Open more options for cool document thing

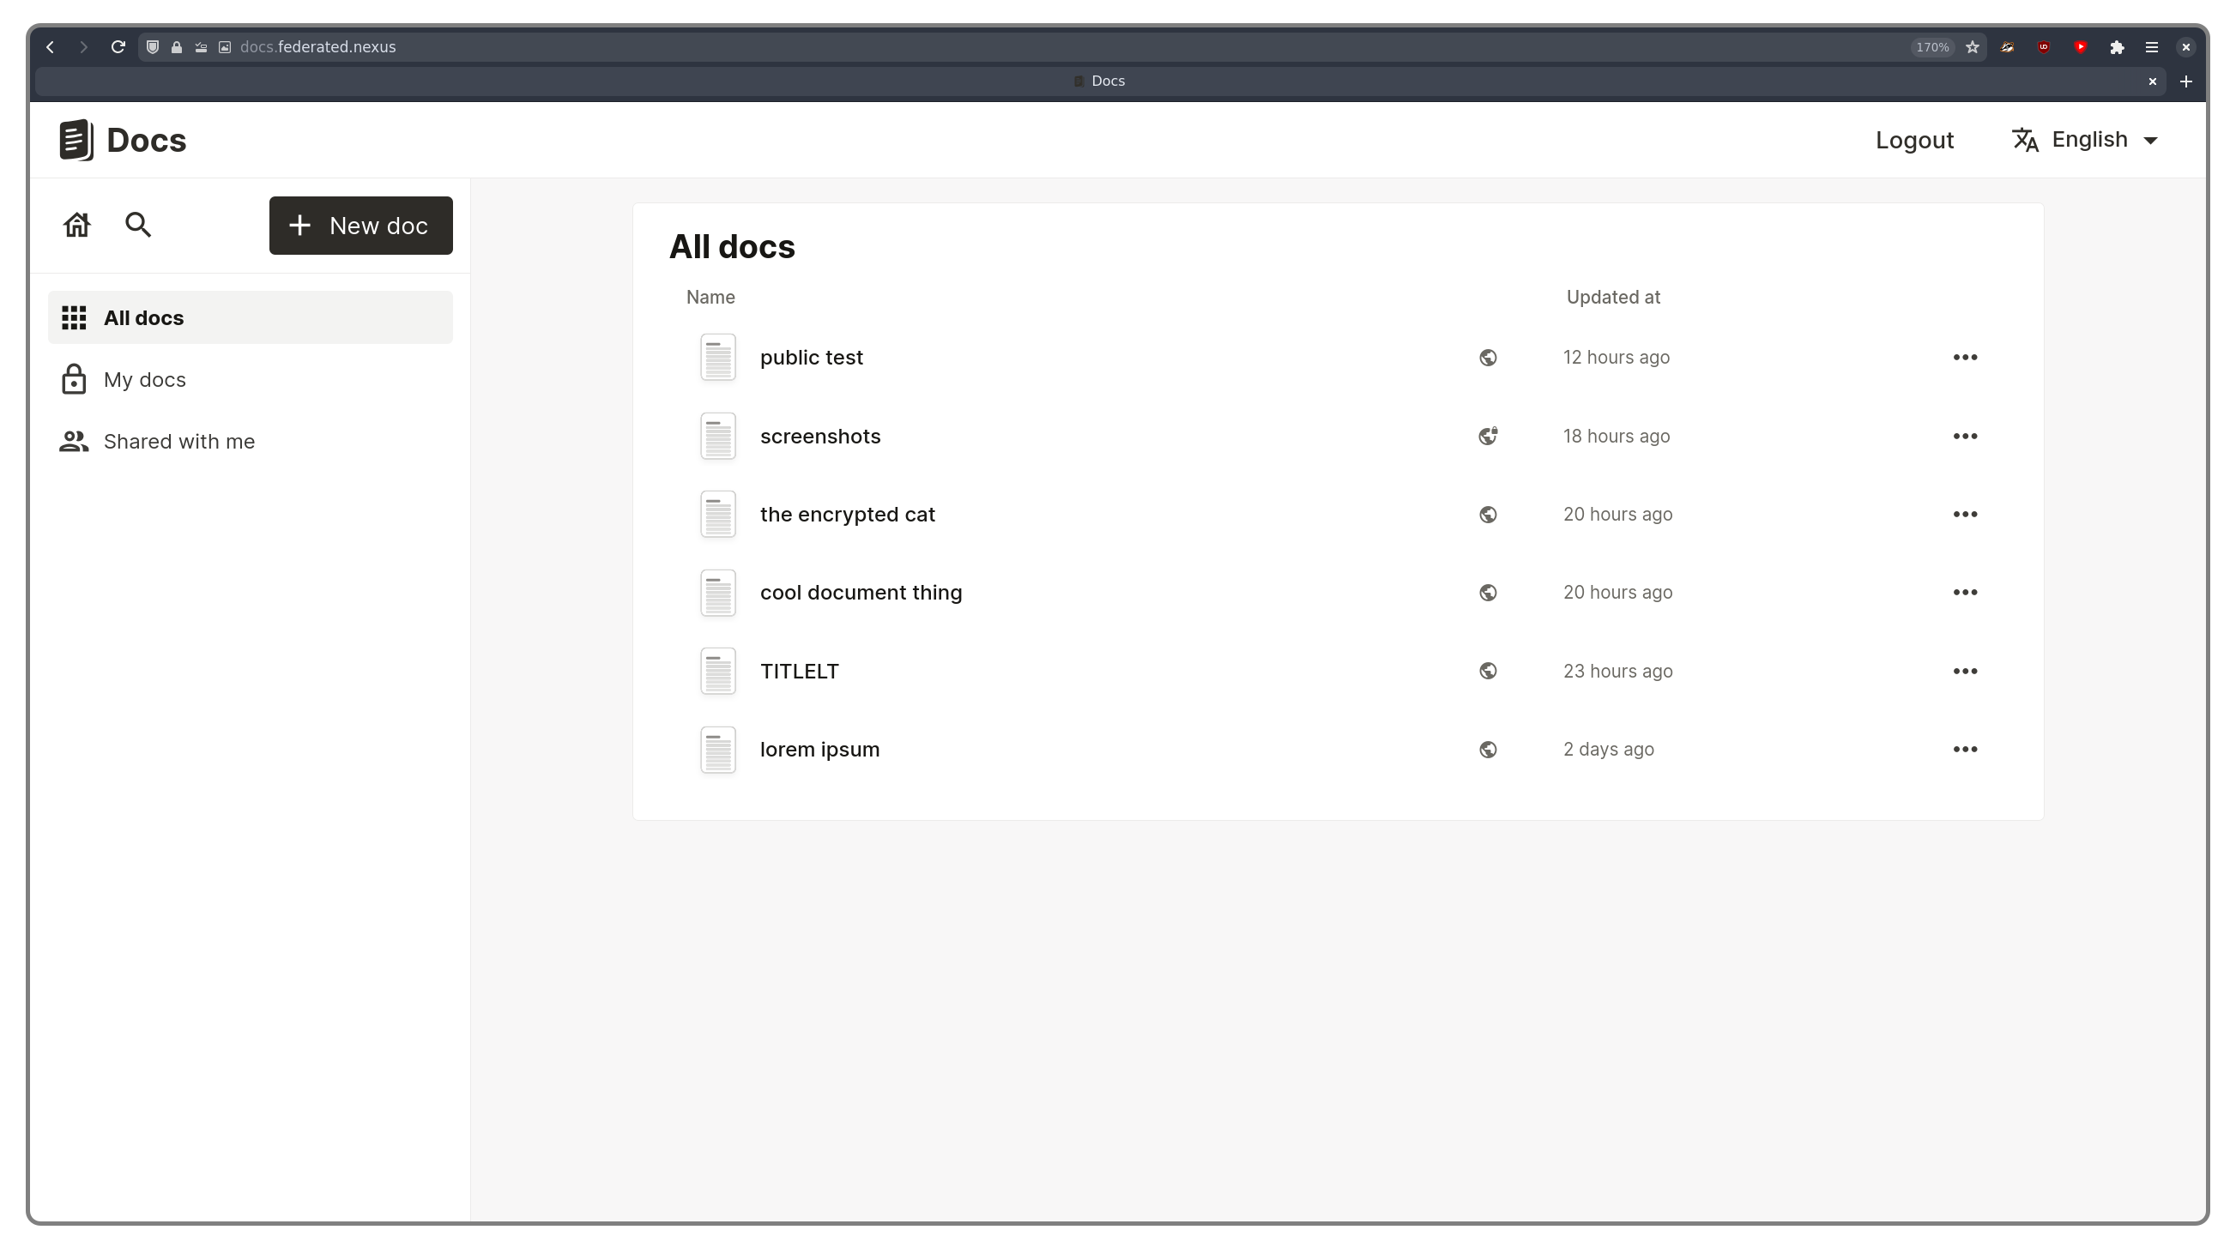pos(1964,593)
